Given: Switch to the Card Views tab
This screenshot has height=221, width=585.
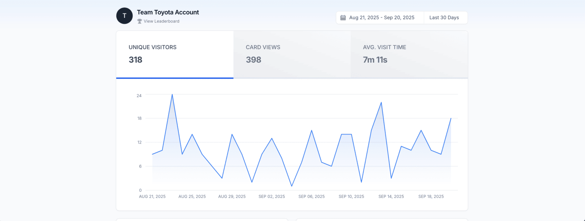Looking at the screenshot, I should click(292, 54).
